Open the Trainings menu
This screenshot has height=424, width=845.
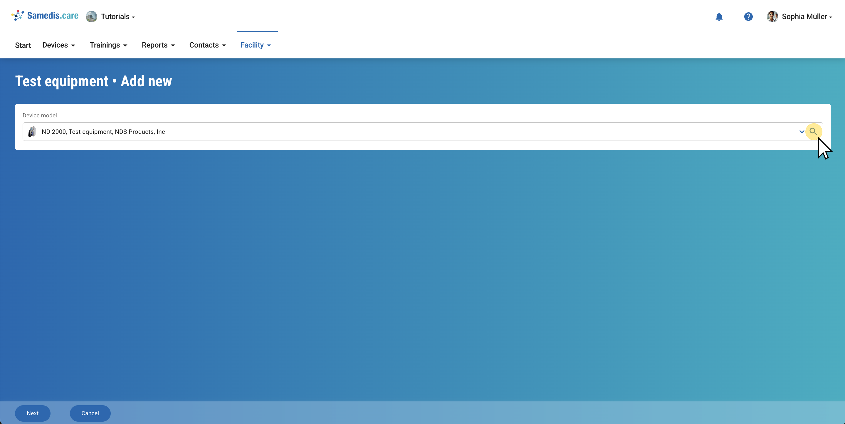tap(108, 45)
